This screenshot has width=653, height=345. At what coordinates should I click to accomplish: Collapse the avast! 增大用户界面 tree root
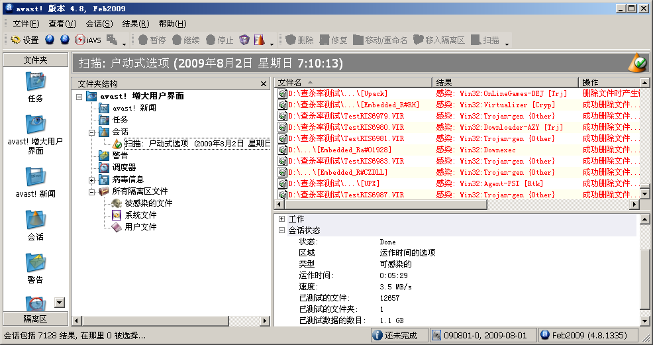(79, 97)
